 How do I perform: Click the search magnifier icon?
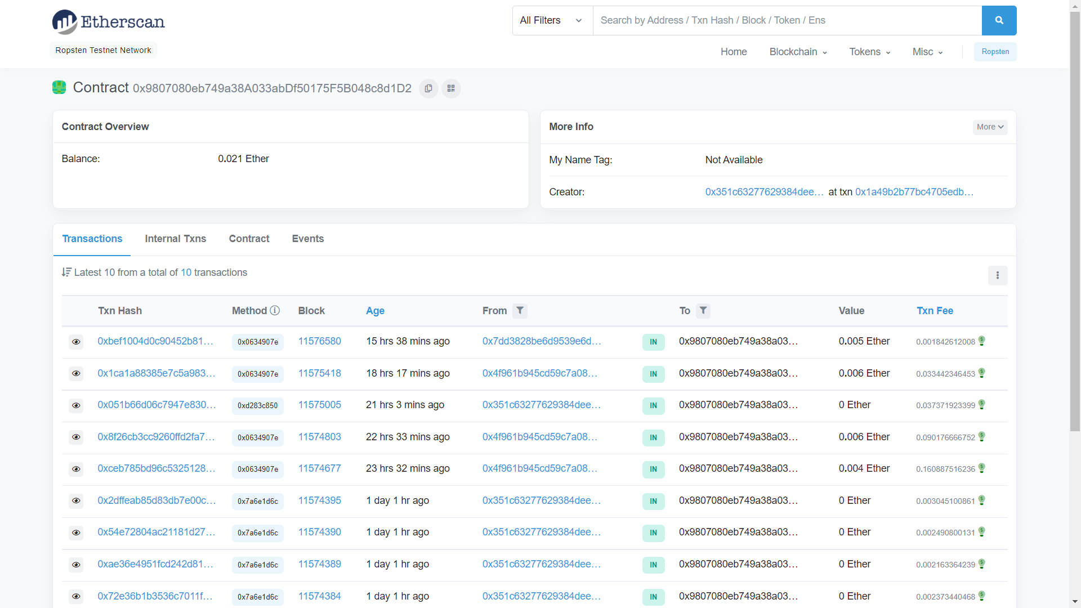tap(999, 20)
